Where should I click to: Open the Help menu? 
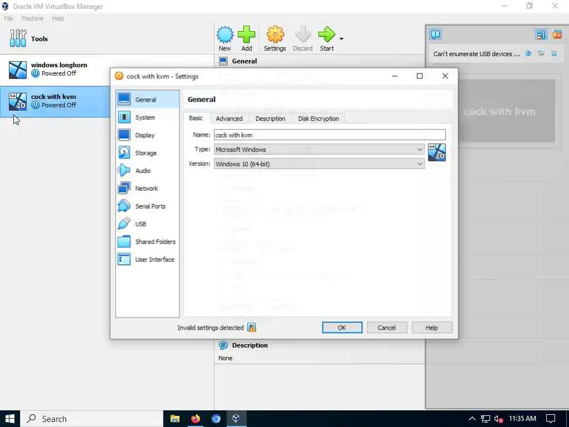(x=58, y=18)
